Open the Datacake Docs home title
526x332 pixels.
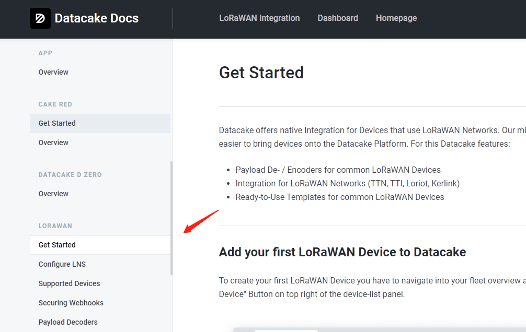(x=97, y=18)
